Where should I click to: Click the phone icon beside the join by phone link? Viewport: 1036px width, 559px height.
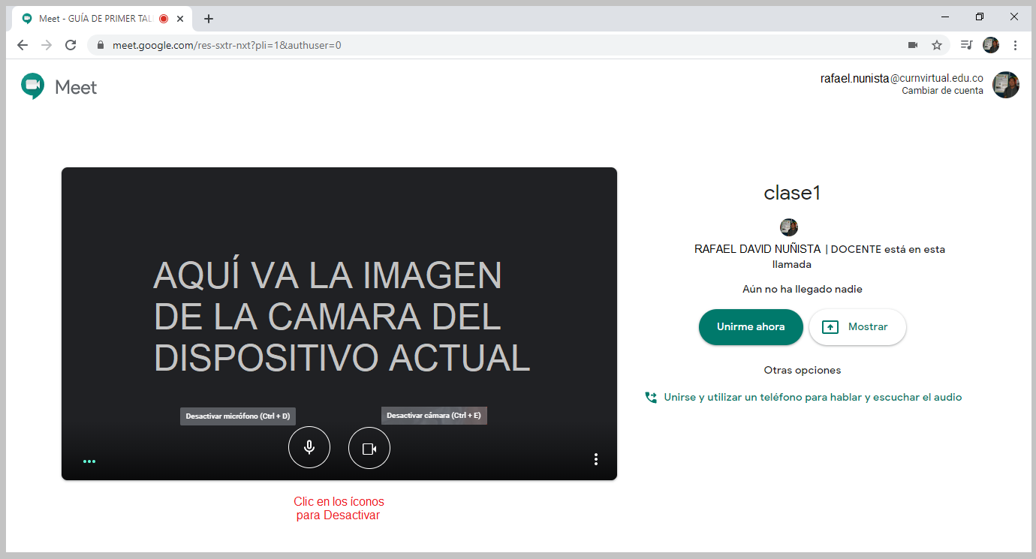point(651,397)
